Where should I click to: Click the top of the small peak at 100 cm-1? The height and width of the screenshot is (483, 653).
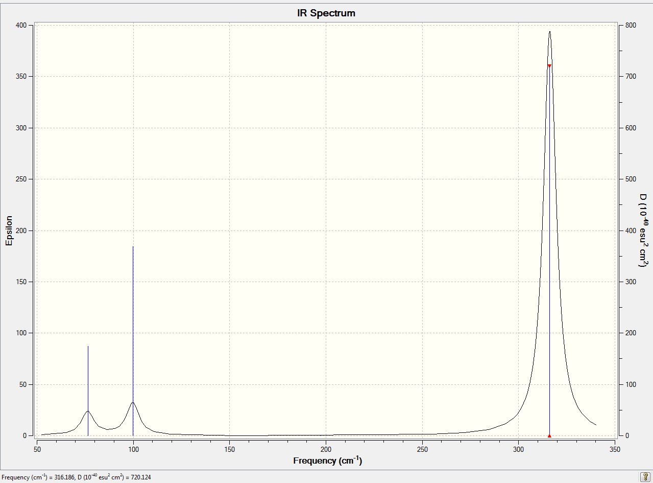(133, 402)
